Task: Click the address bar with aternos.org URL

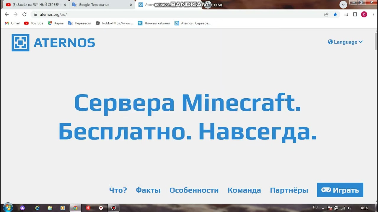Action: [177, 14]
